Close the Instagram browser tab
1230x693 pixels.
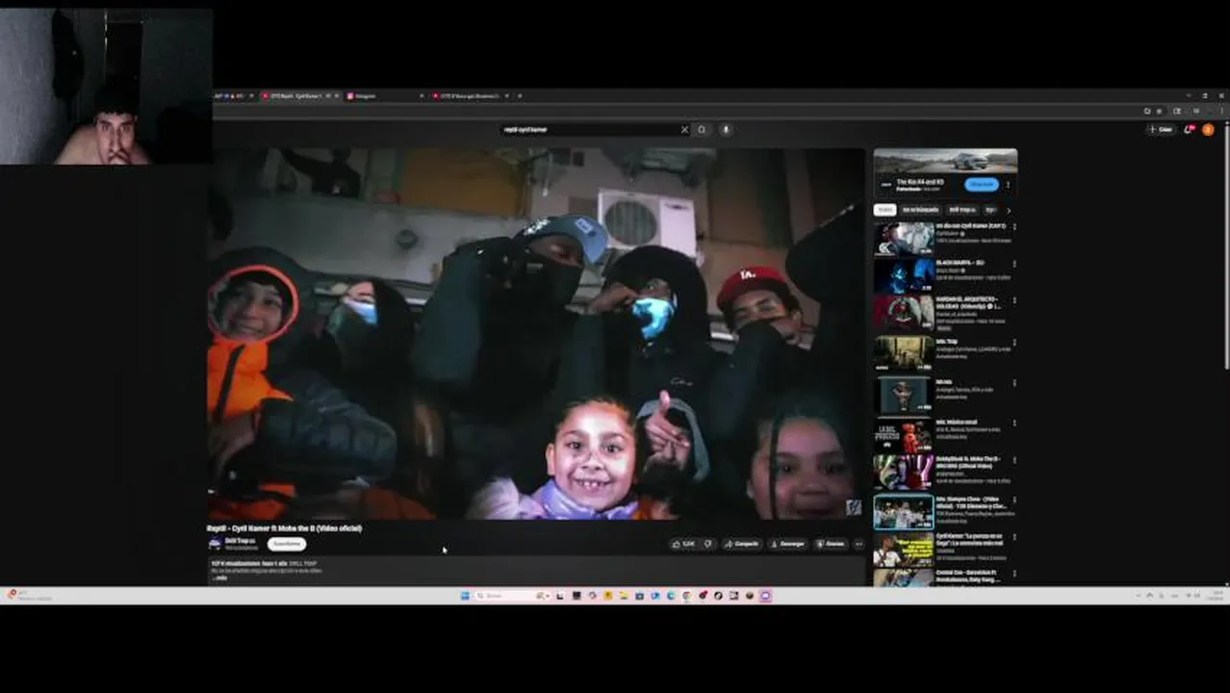tap(422, 96)
